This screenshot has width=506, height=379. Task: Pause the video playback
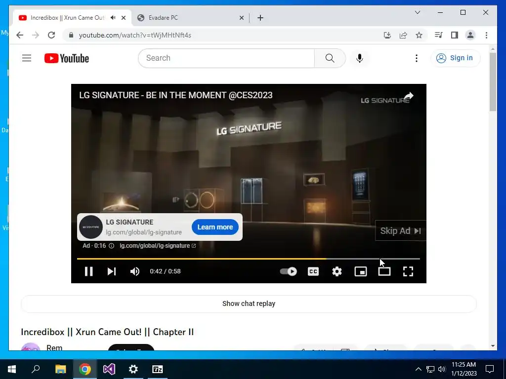point(89,271)
